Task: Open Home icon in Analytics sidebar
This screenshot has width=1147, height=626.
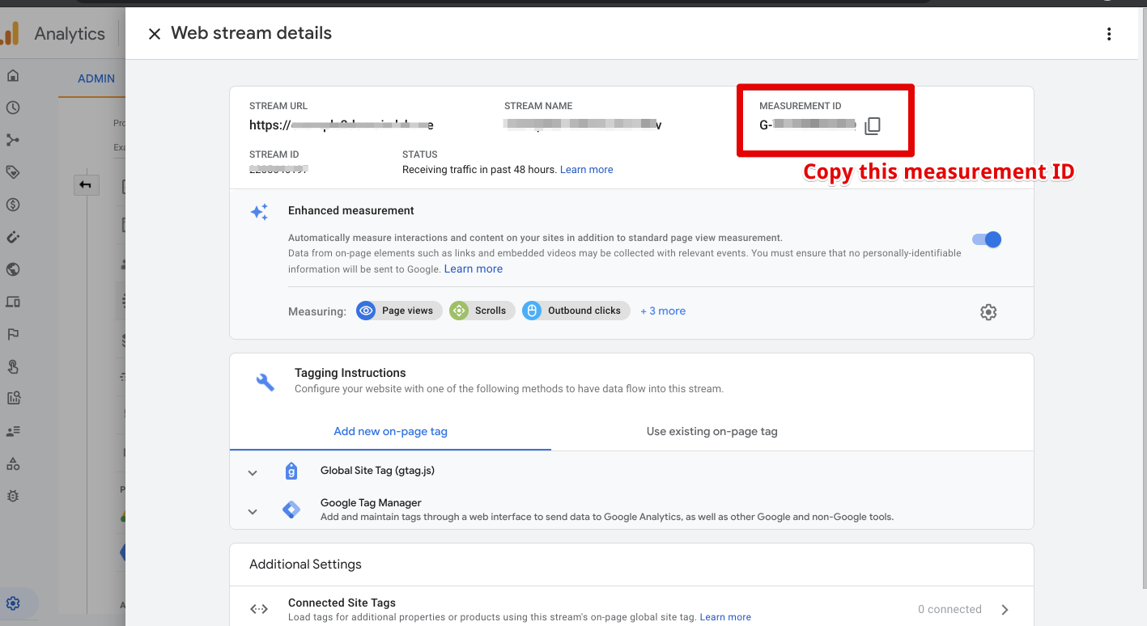Action: click(x=13, y=75)
